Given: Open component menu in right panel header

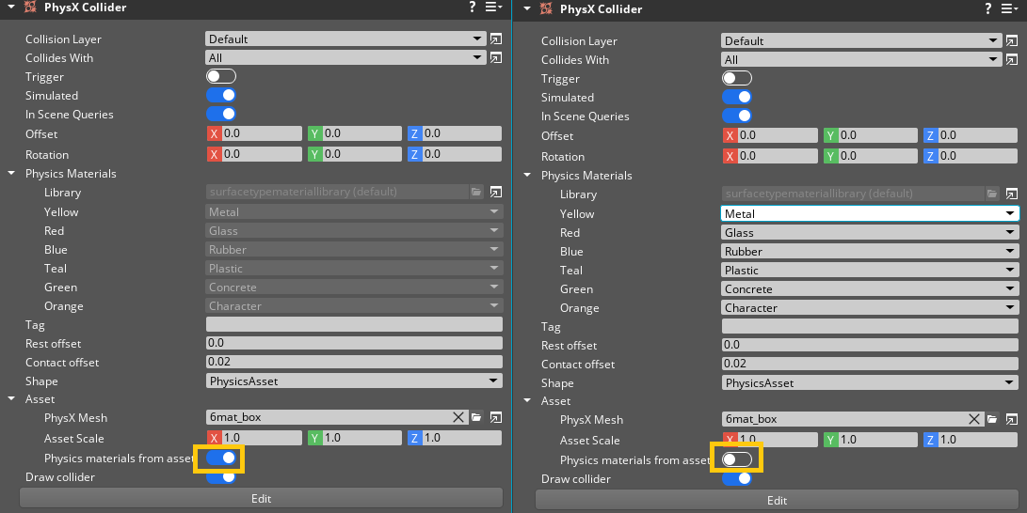Looking at the screenshot, I should [x=1009, y=9].
